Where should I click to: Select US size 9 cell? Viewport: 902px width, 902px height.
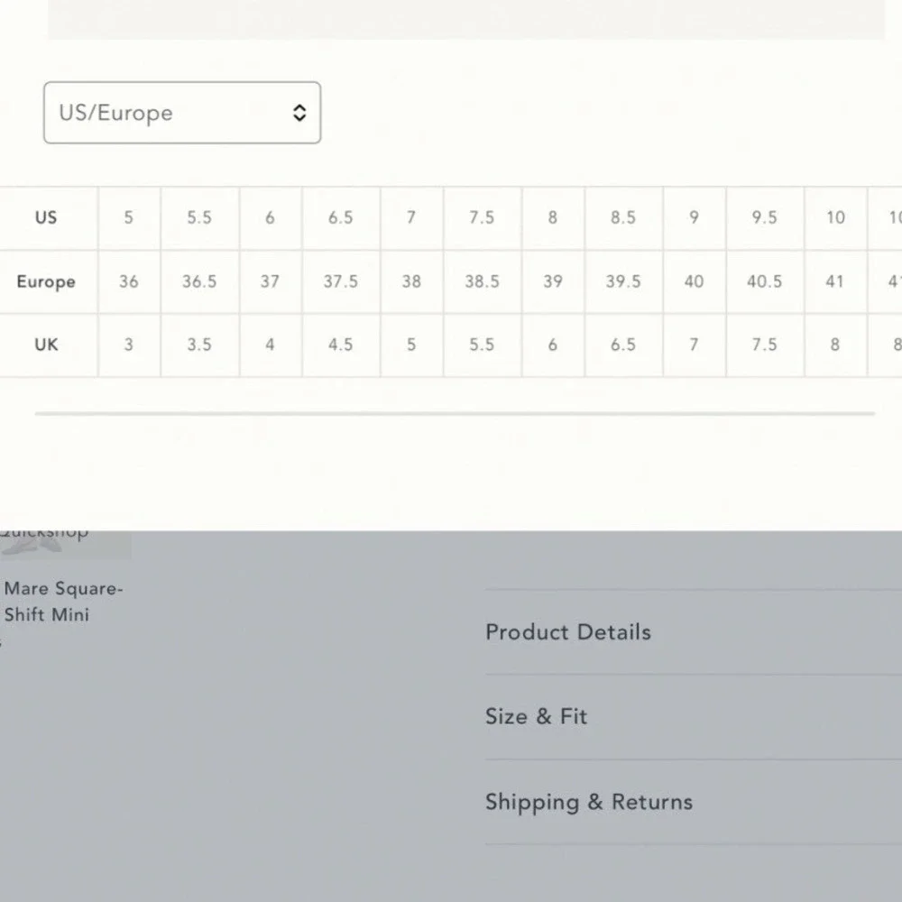[x=695, y=218]
